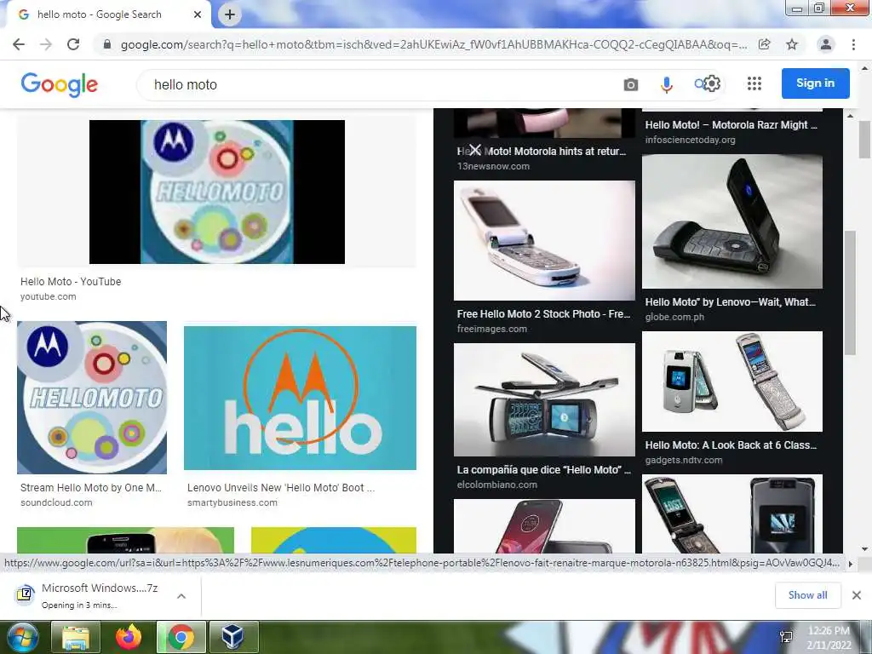This screenshot has height=654, width=872.
Task: Click the smartybusiness.com source text
Action: tap(232, 502)
